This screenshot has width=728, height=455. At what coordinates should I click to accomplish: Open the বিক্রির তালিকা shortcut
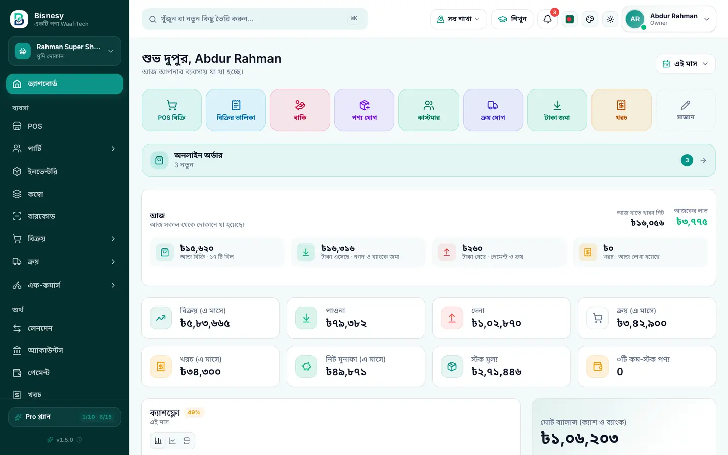[x=236, y=110]
